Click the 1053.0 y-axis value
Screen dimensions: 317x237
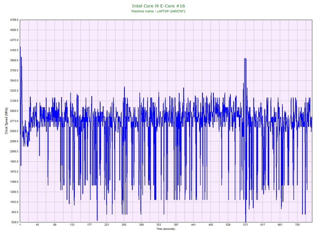(x=14, y=202)
